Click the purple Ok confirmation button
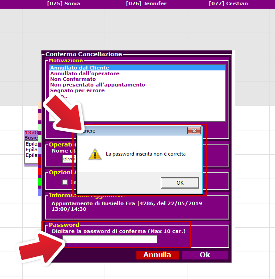This screenshot has width=275, height=279. [x=205, y=255]
